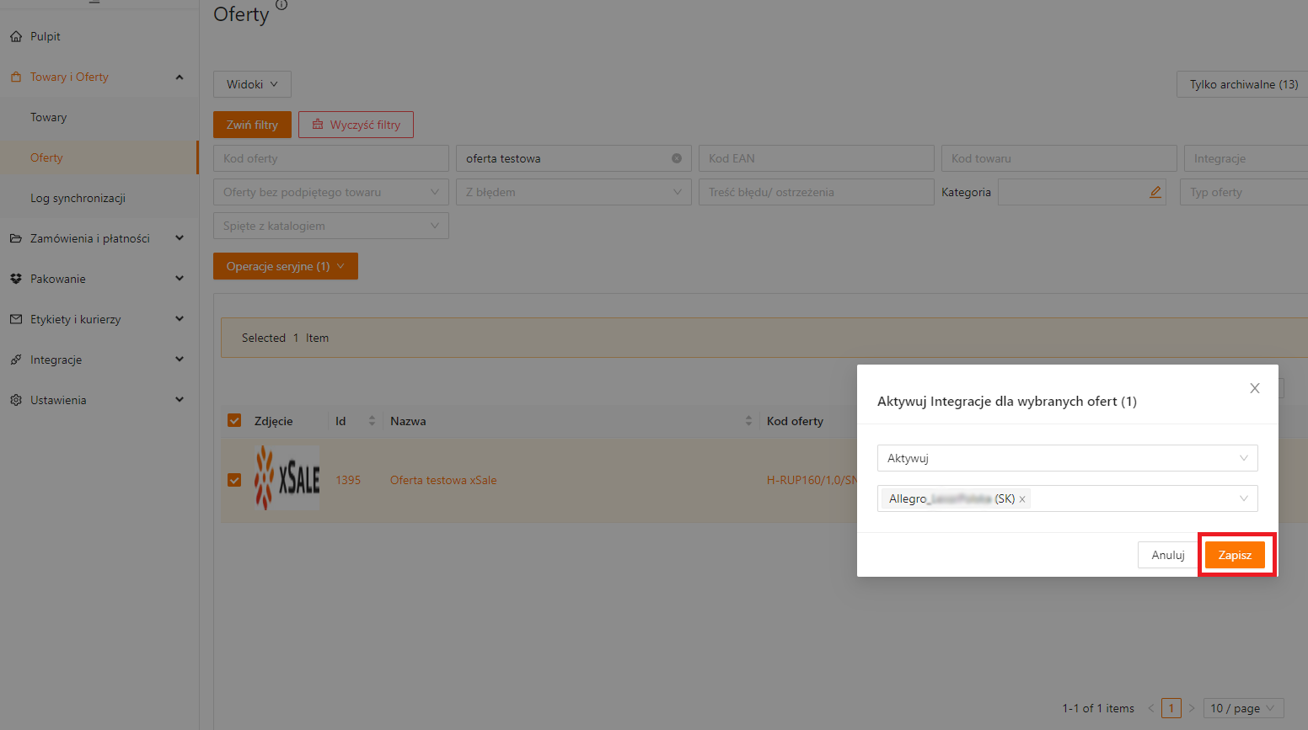Uncheck the select-all header checkbox
The height and width of the screenshot is (730, 1308).
[234, 421]
